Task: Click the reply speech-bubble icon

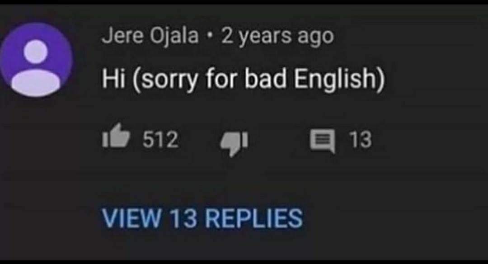Action: pos(323,141)
